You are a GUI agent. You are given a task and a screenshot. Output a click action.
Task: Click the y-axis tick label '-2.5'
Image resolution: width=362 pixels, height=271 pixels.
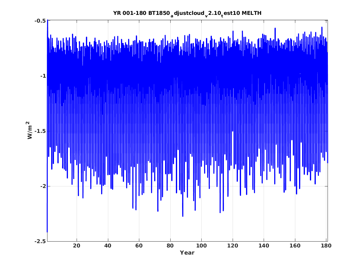[40, 241]
